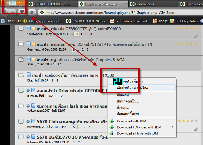Screen dimensions: 203x145
Task: Go to page 8 of Gearhead's thread
Action: [74, 50]
